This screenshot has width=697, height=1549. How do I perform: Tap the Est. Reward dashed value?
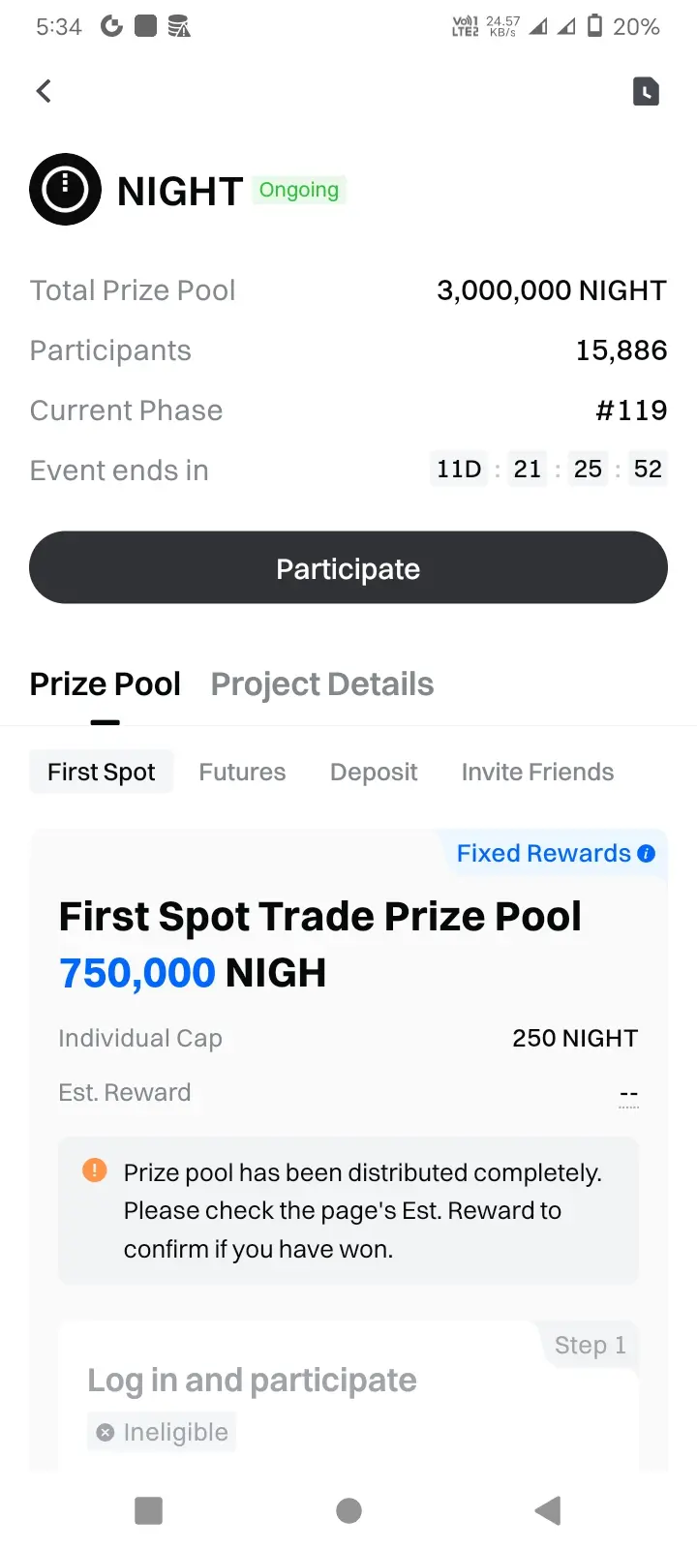[628, 1094]
